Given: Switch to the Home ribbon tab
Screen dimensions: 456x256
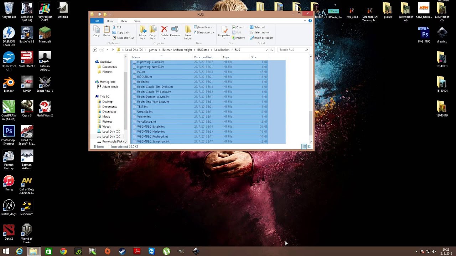Looking at the screenshot, I should [110, 21].
